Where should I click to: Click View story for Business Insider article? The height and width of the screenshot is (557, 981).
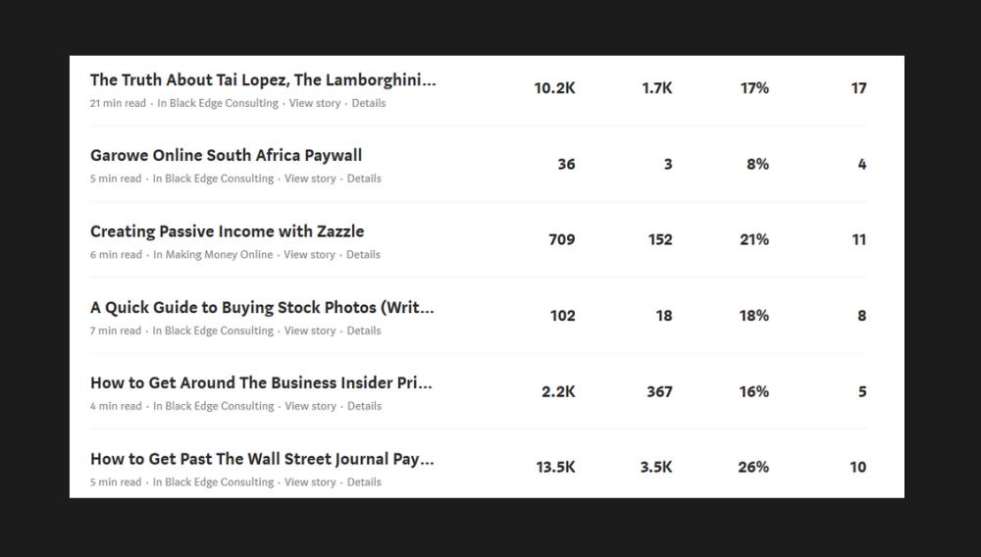311,406
